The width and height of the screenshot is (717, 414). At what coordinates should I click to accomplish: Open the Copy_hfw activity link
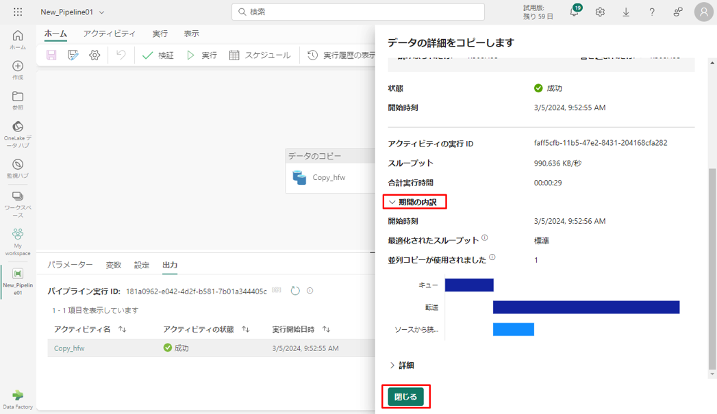69,348
